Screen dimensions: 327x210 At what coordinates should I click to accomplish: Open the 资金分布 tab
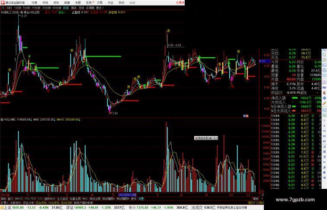tap(29, 203)
